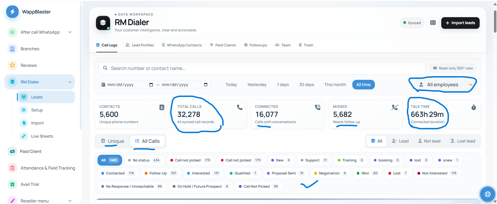Click the search number or contact field

click(262, 68)
